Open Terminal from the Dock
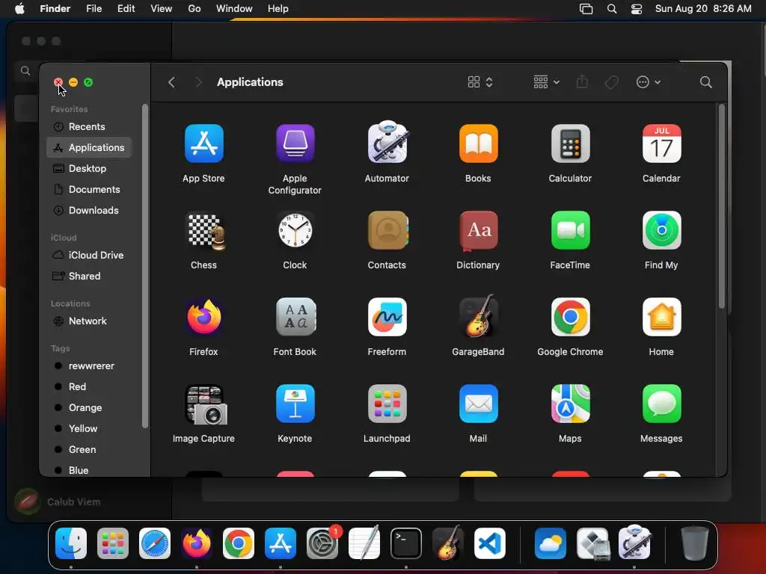This screenshot has width=766, height=574. (x=406, y=543)
